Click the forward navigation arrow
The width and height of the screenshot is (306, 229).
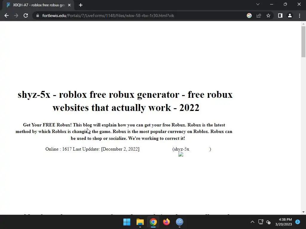tap(16, 16)
